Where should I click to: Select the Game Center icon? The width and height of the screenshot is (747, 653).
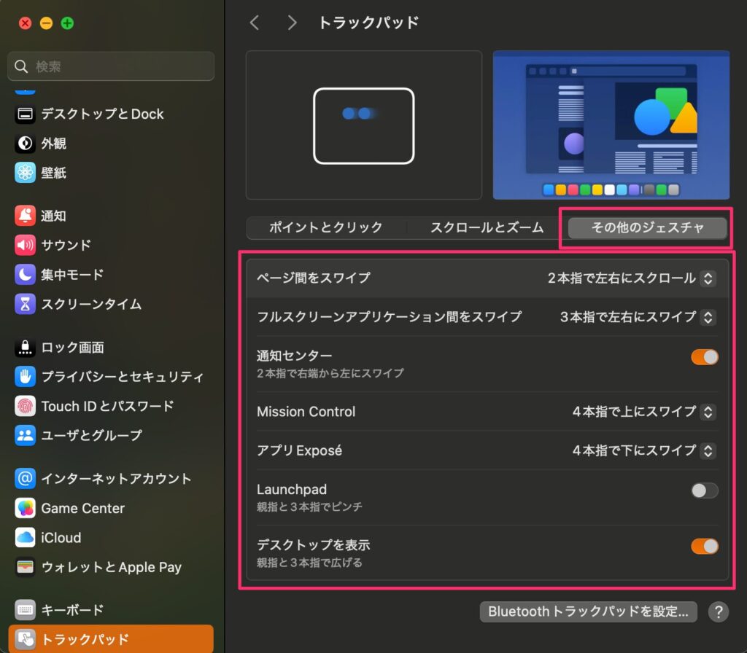[x=26, y=508]
